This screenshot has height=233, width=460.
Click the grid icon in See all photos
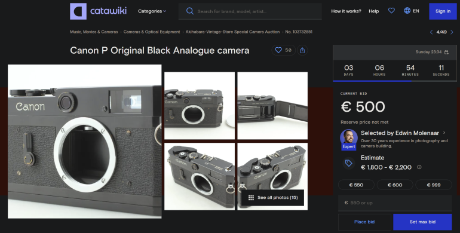[251, 198]
